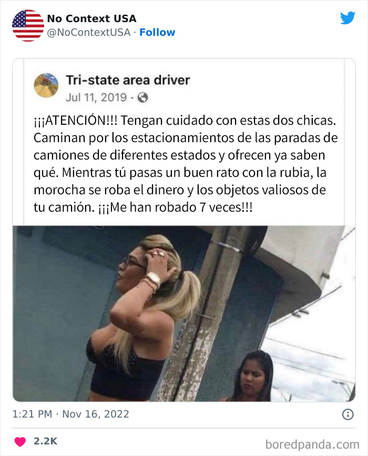Click the Twitter bird logo

347,18
